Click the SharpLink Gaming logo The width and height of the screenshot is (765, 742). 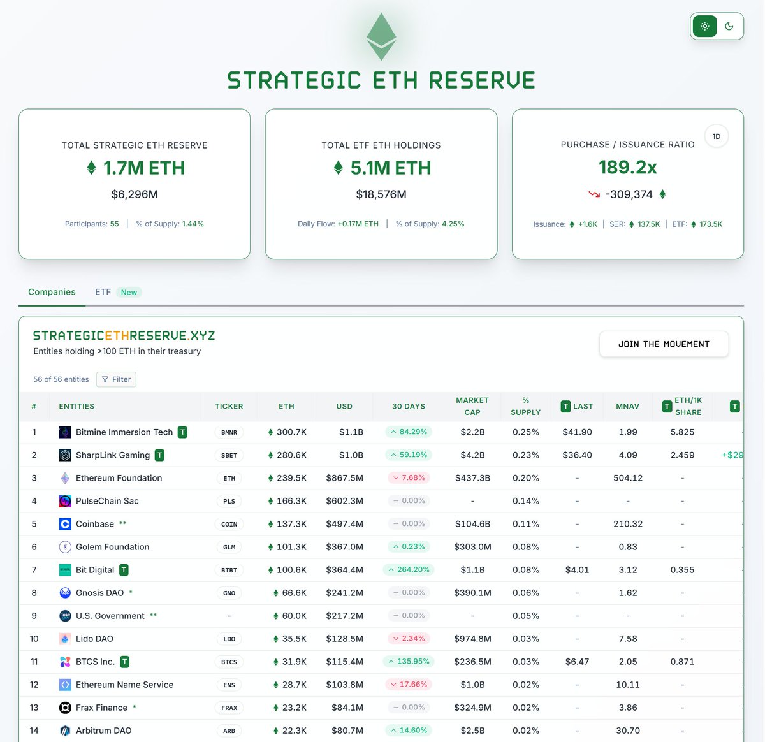(x=65, y=455)
